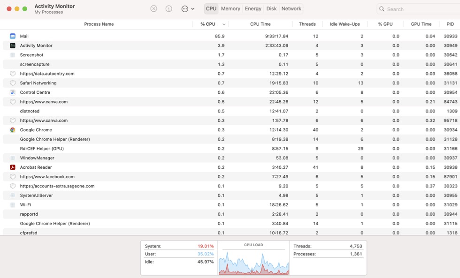The width and height of the screenshot is (460, 278).
Task: Click the Activity Monitor window title
Action: [54, 6]
